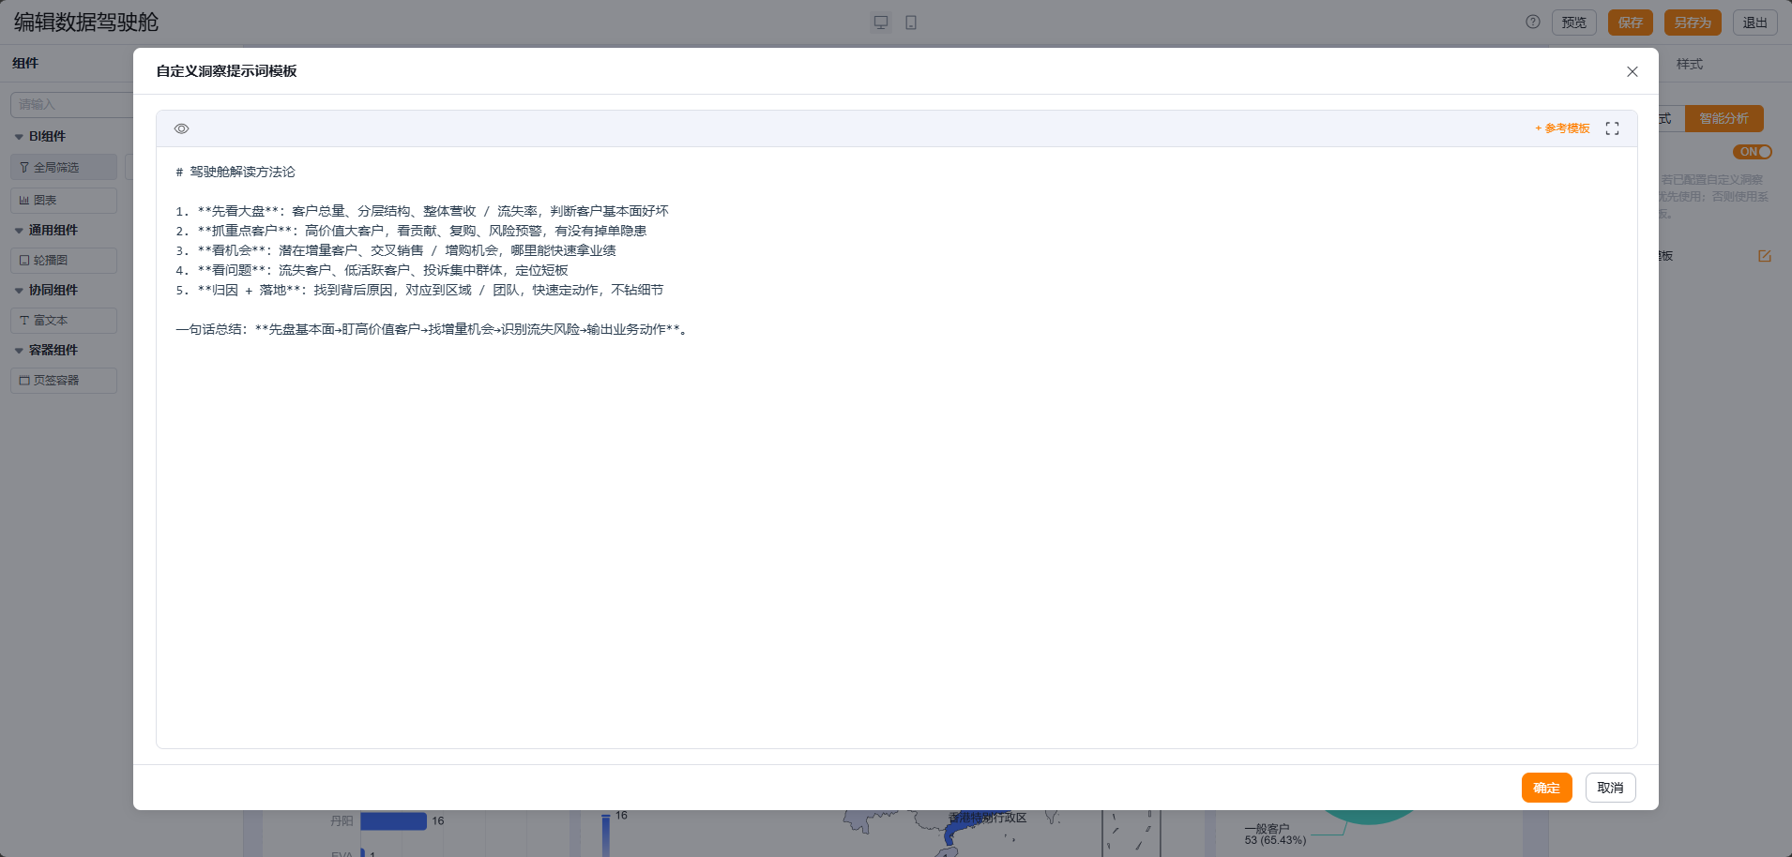Click the orange edit template icon

(x=1764, y=256)
